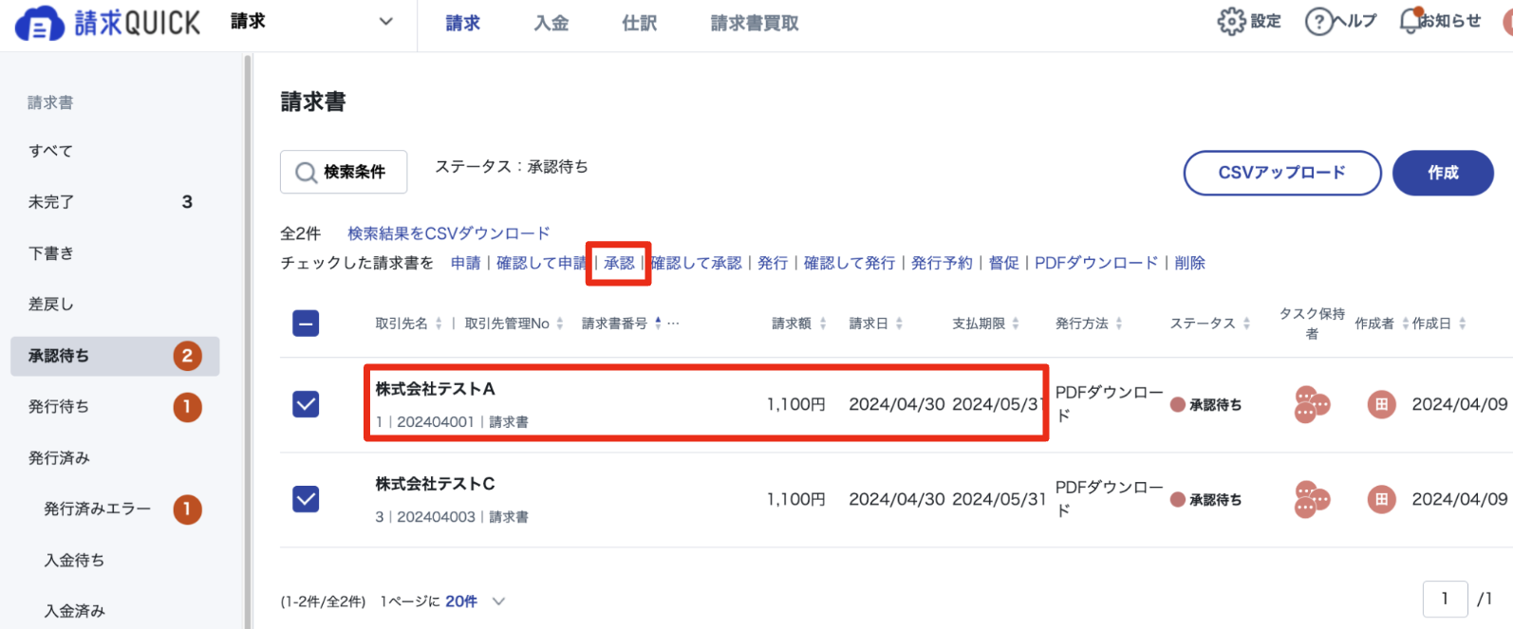
Task: Sort by ステータス column arrows
Action: tap(1246, 324)
